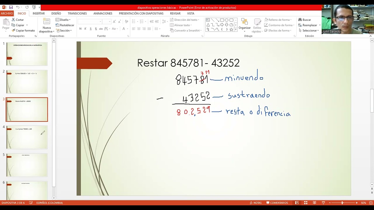Undo the last action in the title bar
Screen dimensions: 374x210
(x=18, y=7)
